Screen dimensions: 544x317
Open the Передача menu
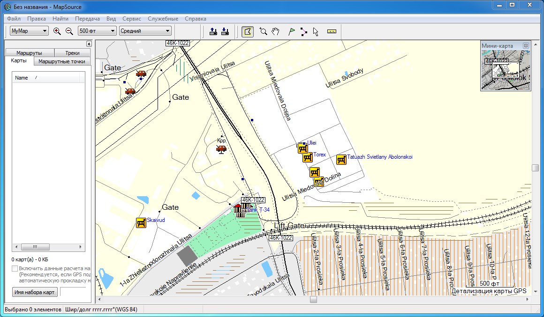coord(87,19)
